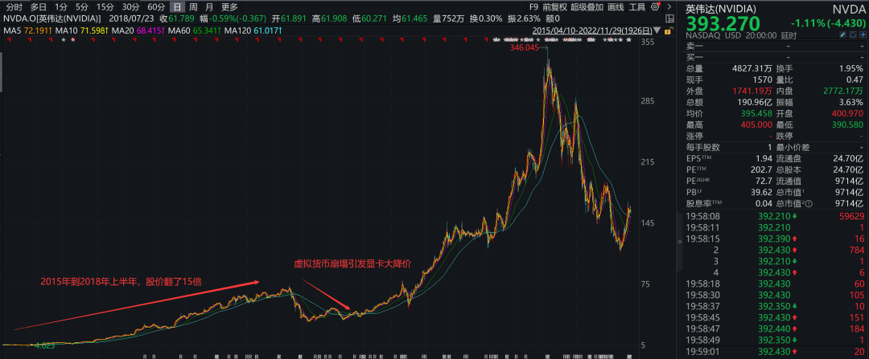Select the 周 weekly chart period

(x=194, y=6)
